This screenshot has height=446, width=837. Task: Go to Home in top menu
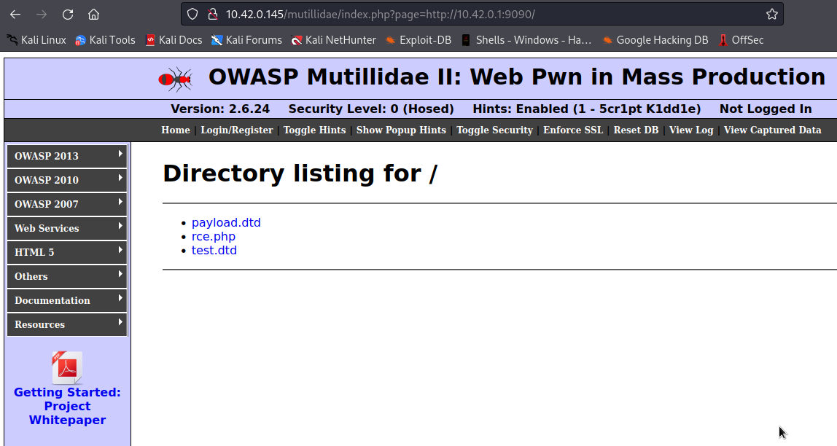(x=176, y=130)
